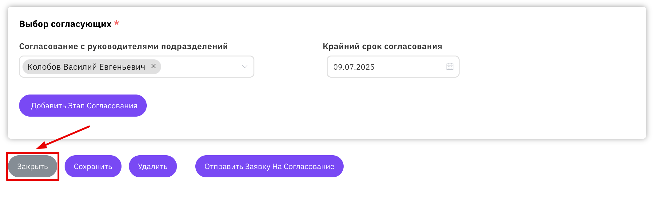Expand the approvers dropdown chevron
This screenshot has height=197, width=654.
[245, 67]
